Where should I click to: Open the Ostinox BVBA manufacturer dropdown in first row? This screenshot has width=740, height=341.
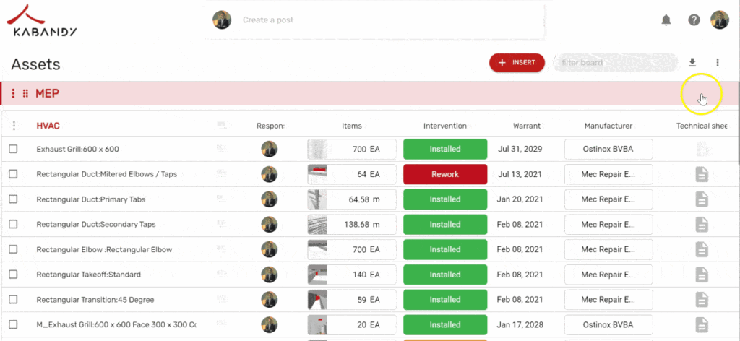(x=608, y=150)
